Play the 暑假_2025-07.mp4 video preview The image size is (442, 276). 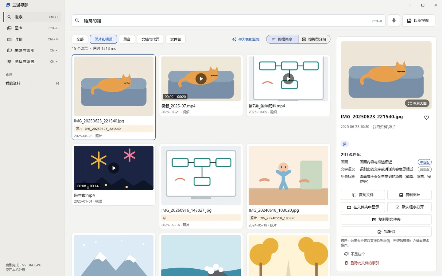[x=201, y=79]
